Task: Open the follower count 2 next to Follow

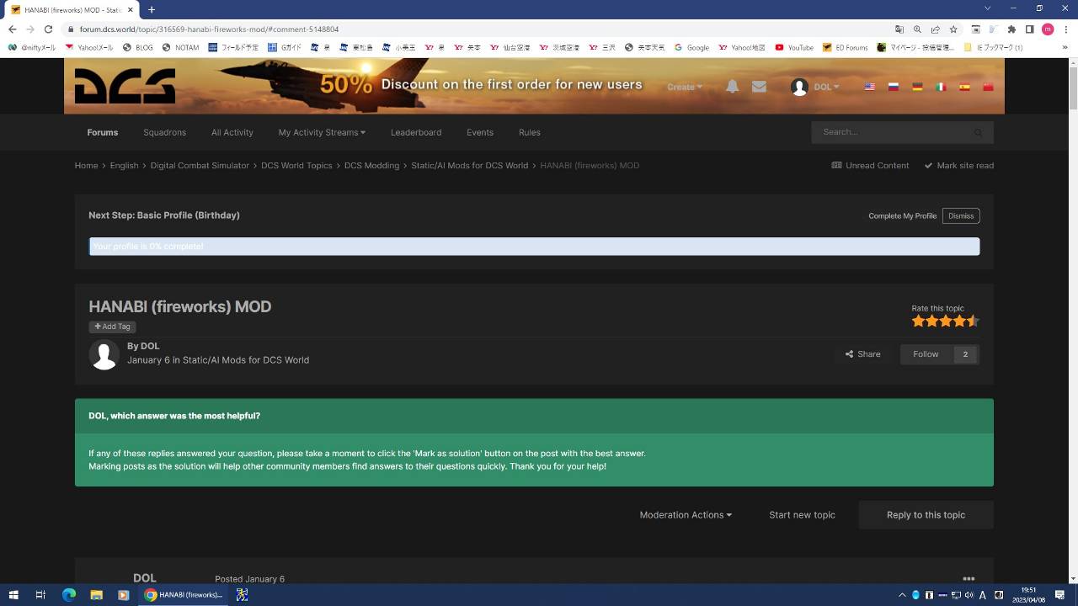Action: (x=965, y=354)
